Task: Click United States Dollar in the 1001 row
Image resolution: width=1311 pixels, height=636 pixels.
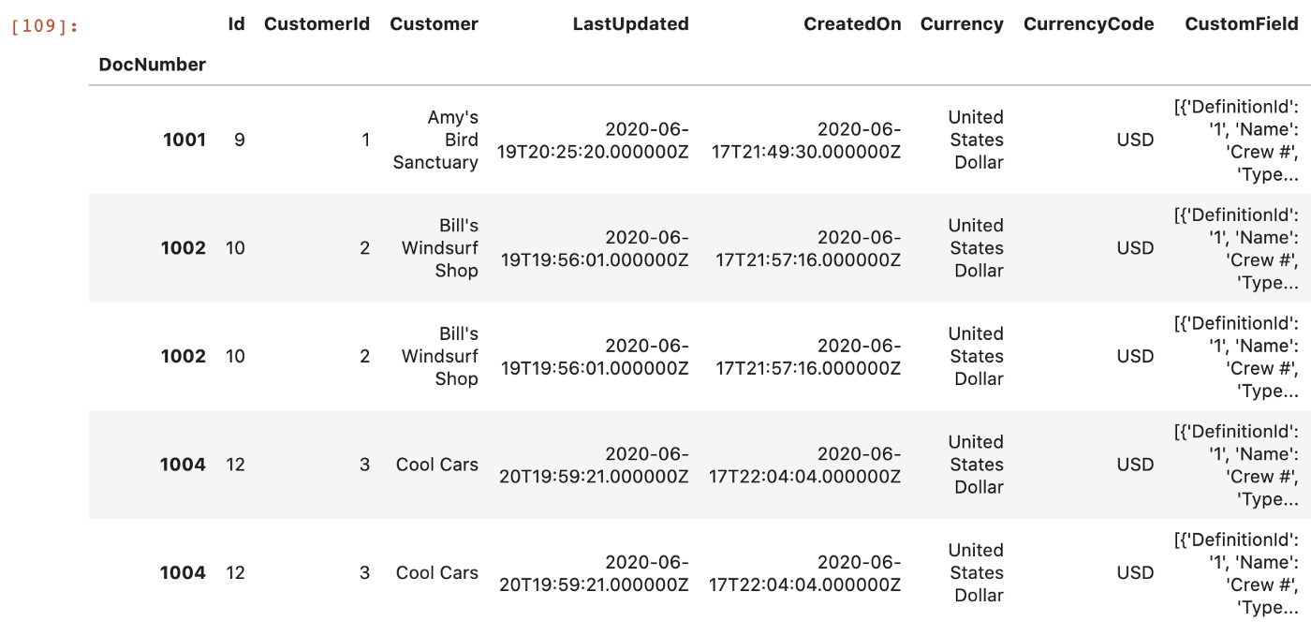Action: pos(976,141)
